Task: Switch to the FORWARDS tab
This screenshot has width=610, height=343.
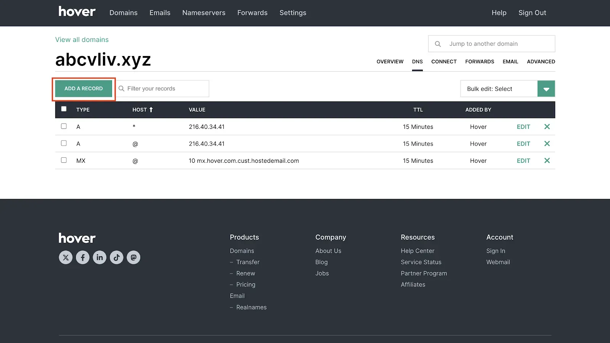Action: coord(480,61)
